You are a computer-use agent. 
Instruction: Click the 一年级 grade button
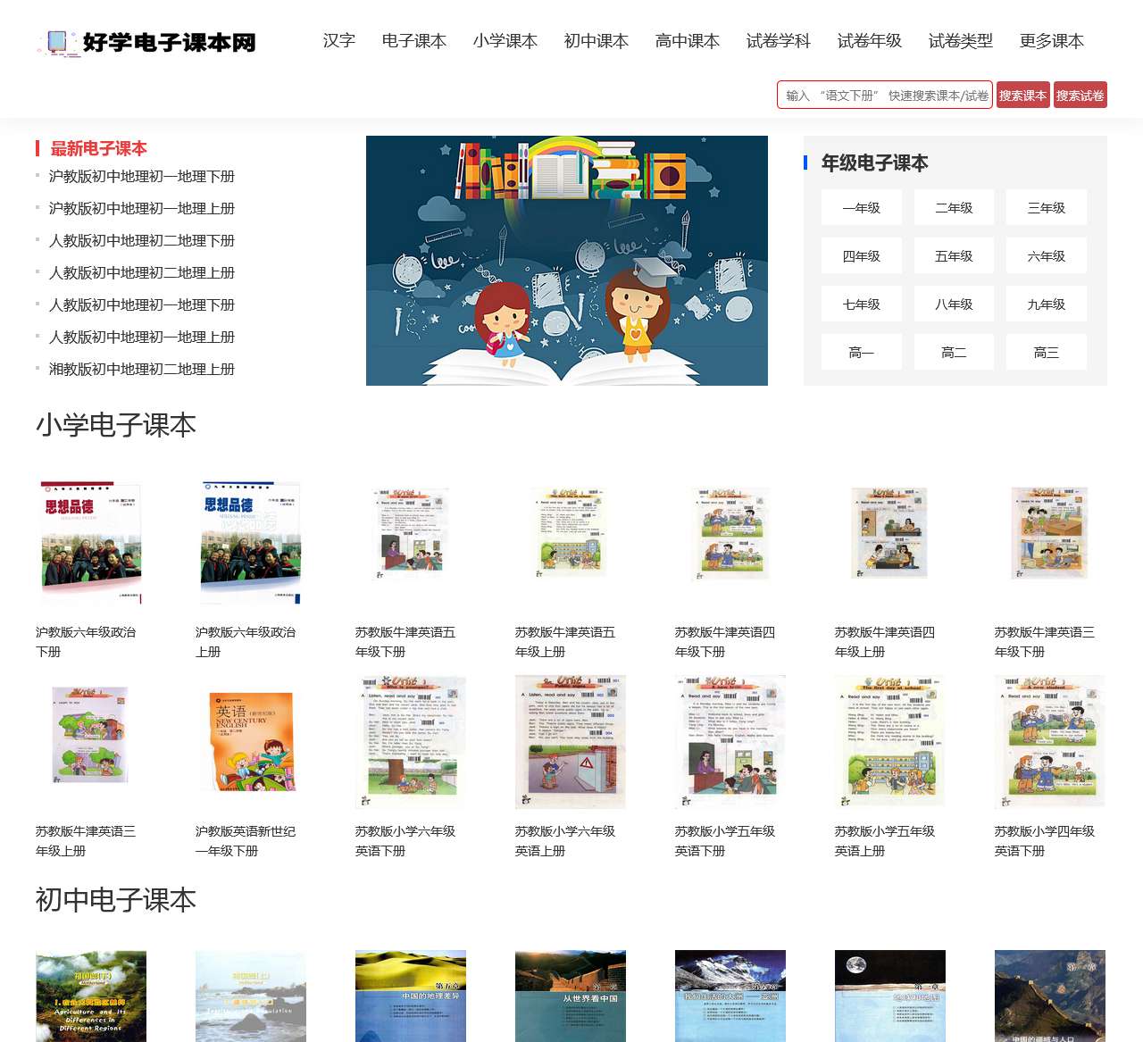pyautogui.click(x=861, y=207)
